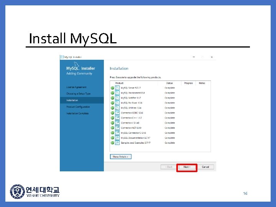Click the MySQL Notifier 1.1.7 product icon

pos(117,98)
